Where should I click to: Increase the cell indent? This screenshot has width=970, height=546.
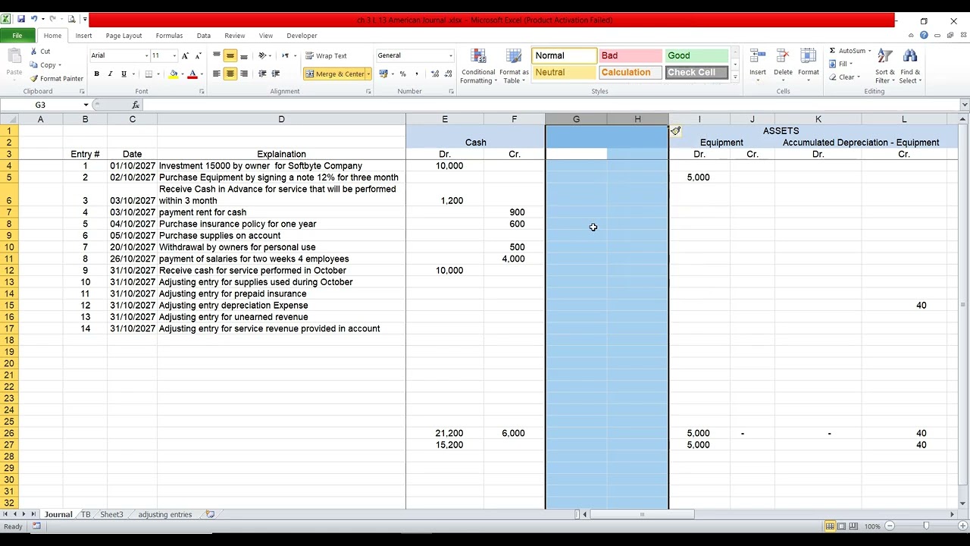pyautogui.click(x=276, y=74)
